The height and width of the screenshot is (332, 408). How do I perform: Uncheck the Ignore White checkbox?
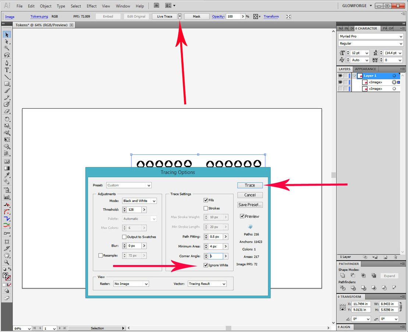point(206,265)
